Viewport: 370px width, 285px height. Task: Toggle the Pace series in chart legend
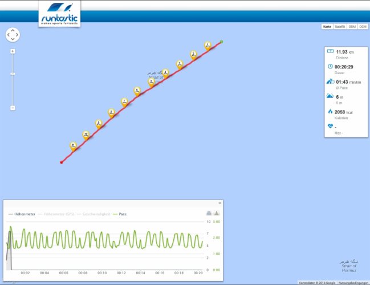[x=120, y=214]
